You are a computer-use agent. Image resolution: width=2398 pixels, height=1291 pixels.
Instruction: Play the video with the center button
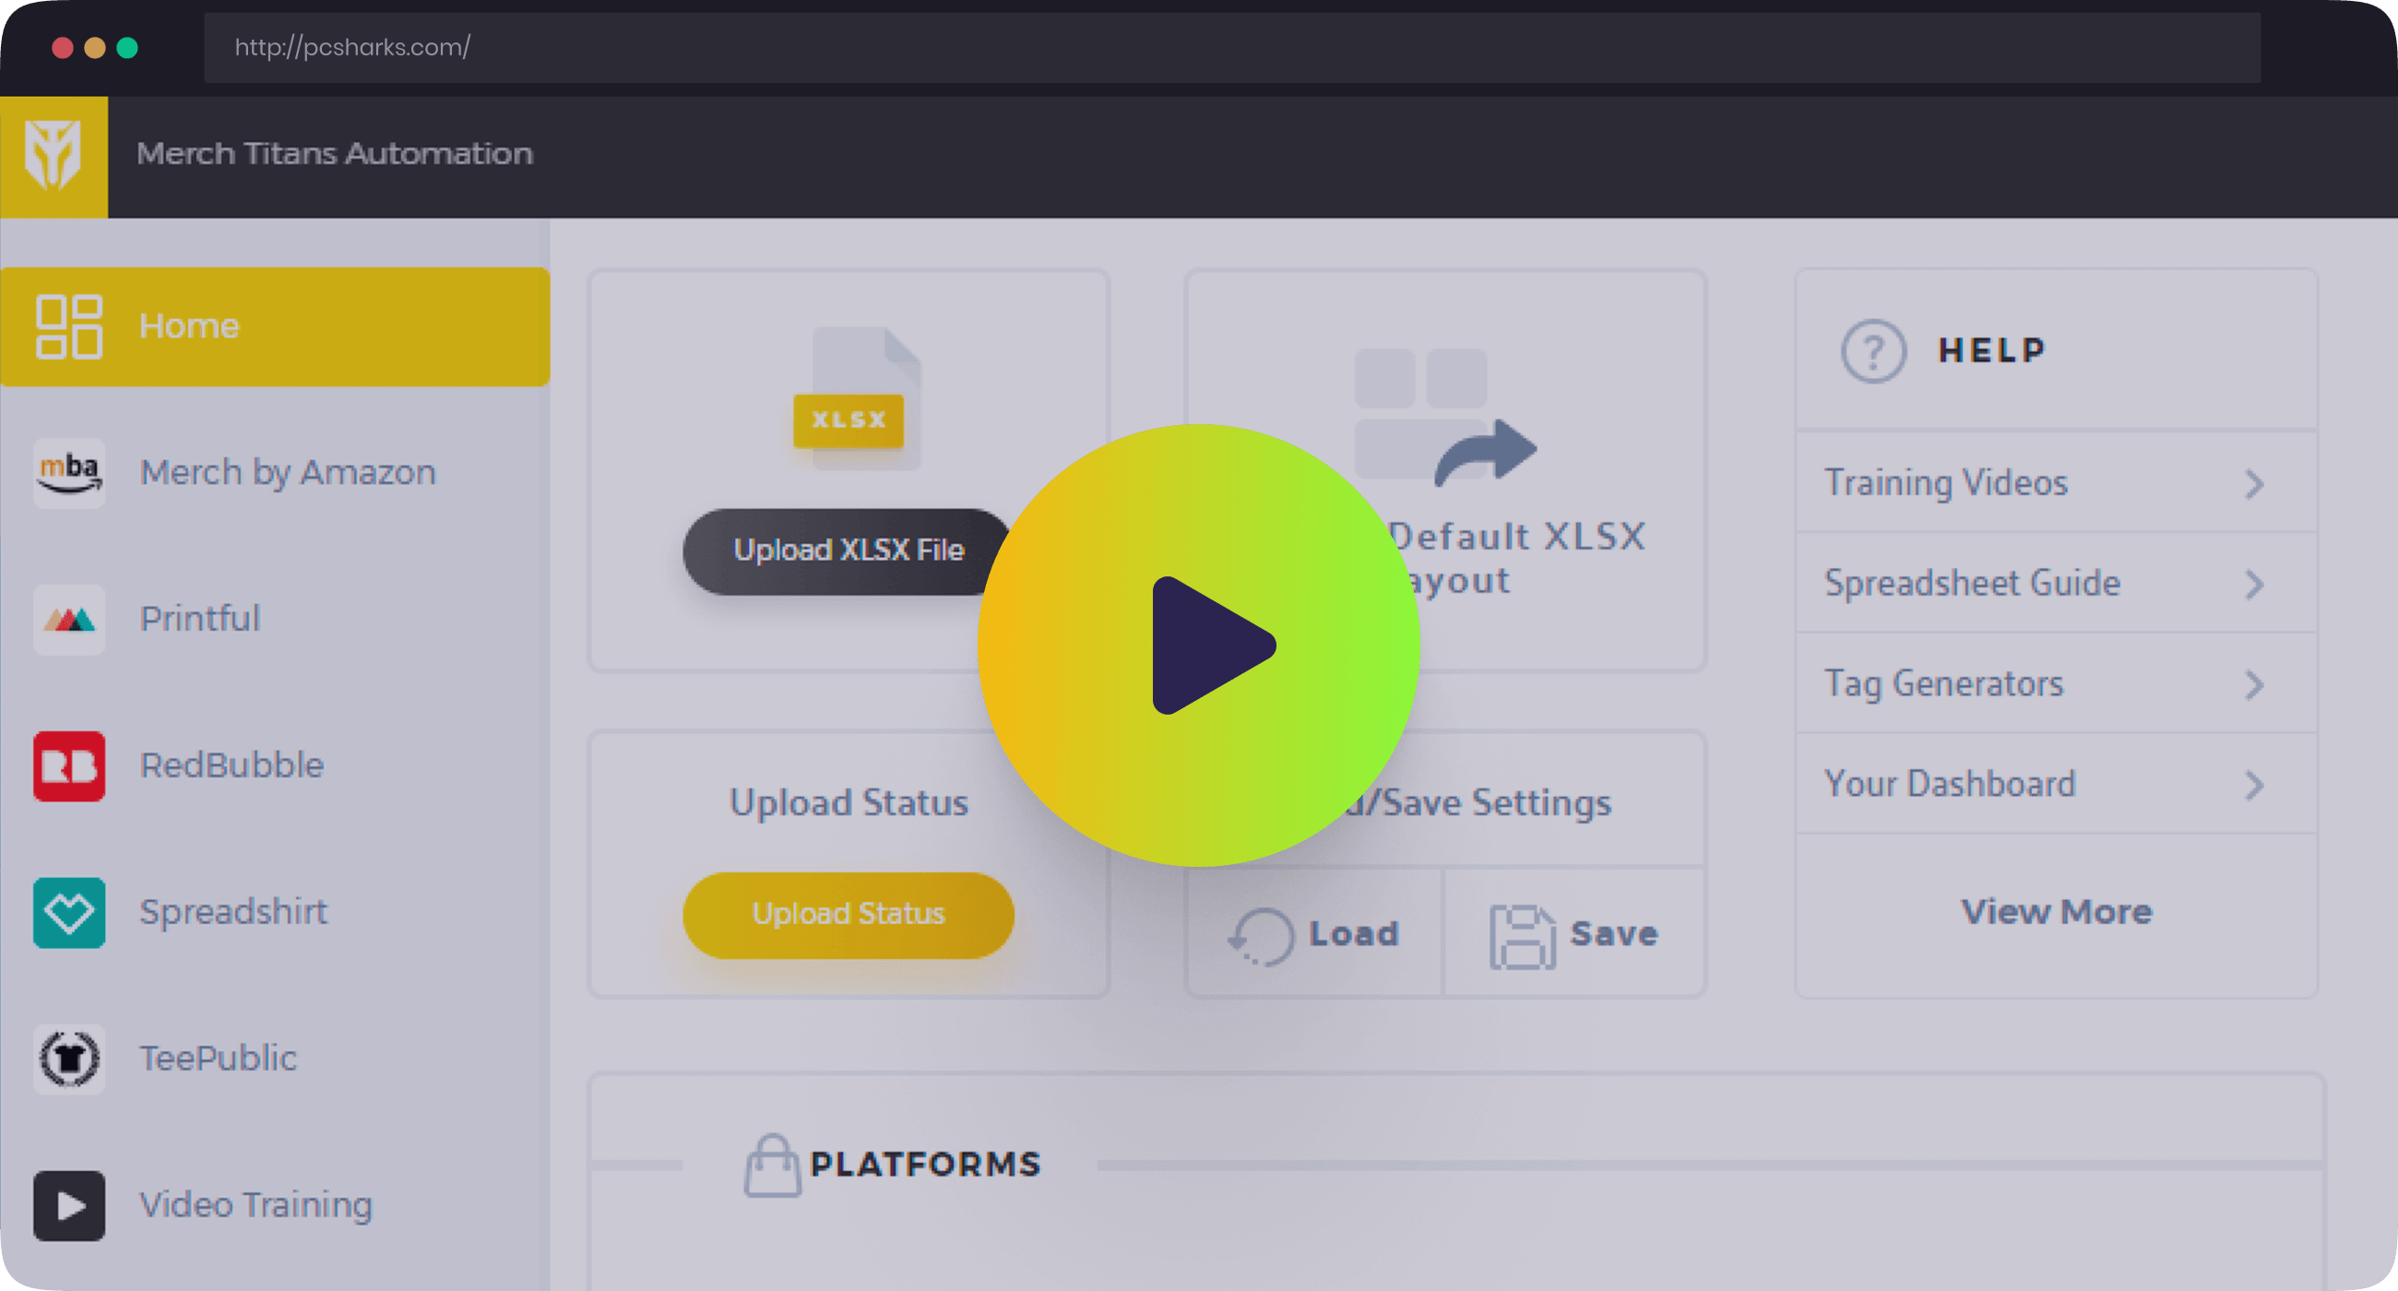[1198, 645]
